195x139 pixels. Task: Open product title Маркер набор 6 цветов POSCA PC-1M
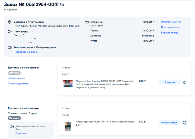point(104,84)
